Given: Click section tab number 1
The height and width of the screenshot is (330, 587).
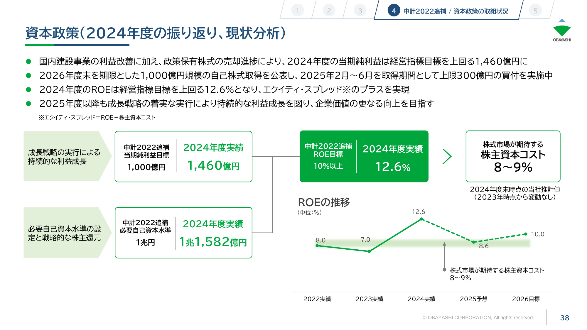Looking at the screenshot, I should [297, 11].
